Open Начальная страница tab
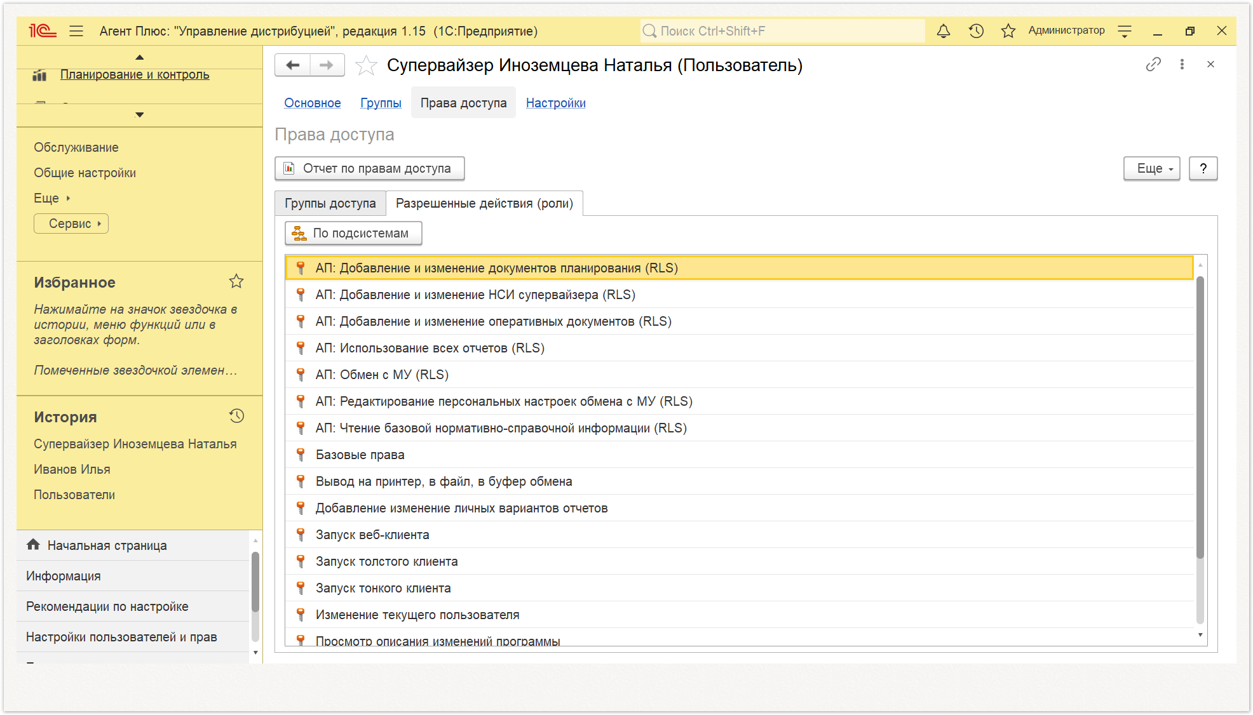Screen dimensions: 1253x715 point(133,545)
